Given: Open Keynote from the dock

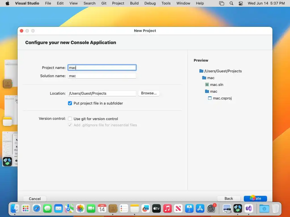Looking at the screenshot, I should [189, 209].
